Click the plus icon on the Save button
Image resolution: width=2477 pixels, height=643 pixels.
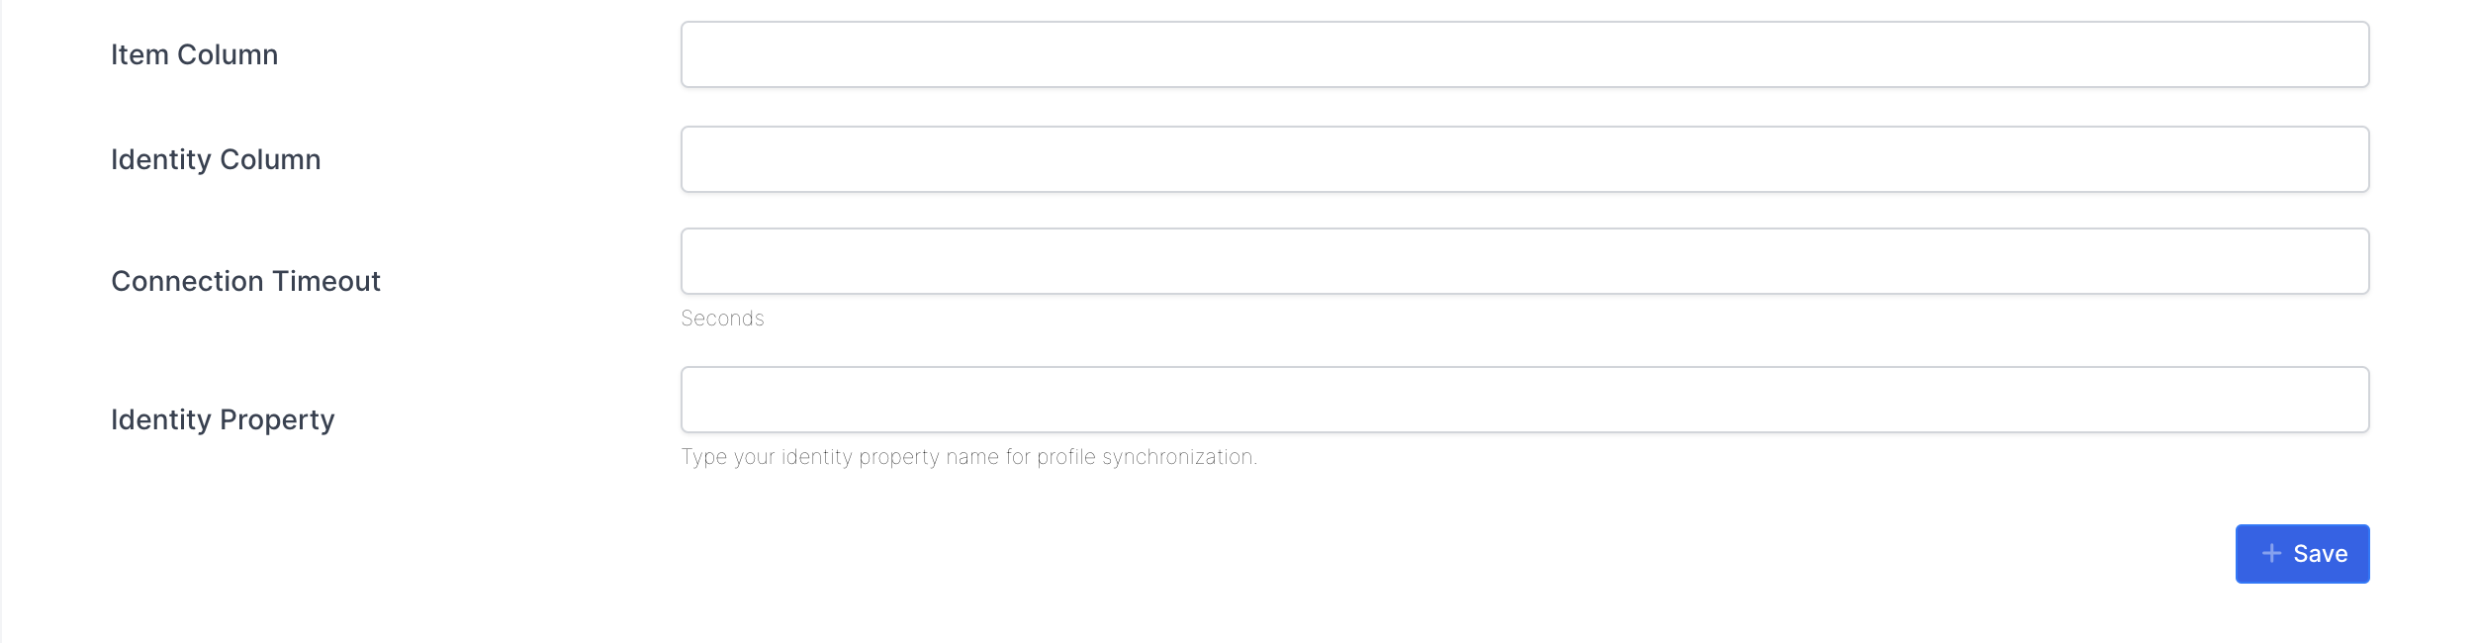pos(2271,554)
